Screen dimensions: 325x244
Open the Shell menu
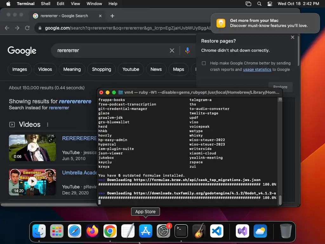point(45,3)
